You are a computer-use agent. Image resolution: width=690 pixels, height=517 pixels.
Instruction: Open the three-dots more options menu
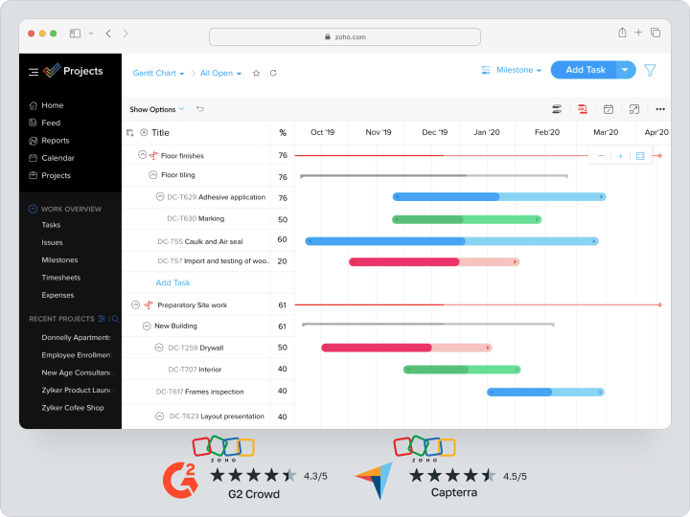659,109
